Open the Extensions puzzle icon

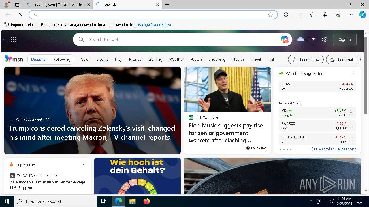(286, 15)
